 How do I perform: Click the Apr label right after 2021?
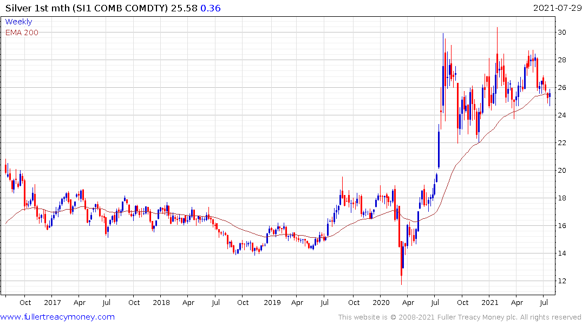517,303
